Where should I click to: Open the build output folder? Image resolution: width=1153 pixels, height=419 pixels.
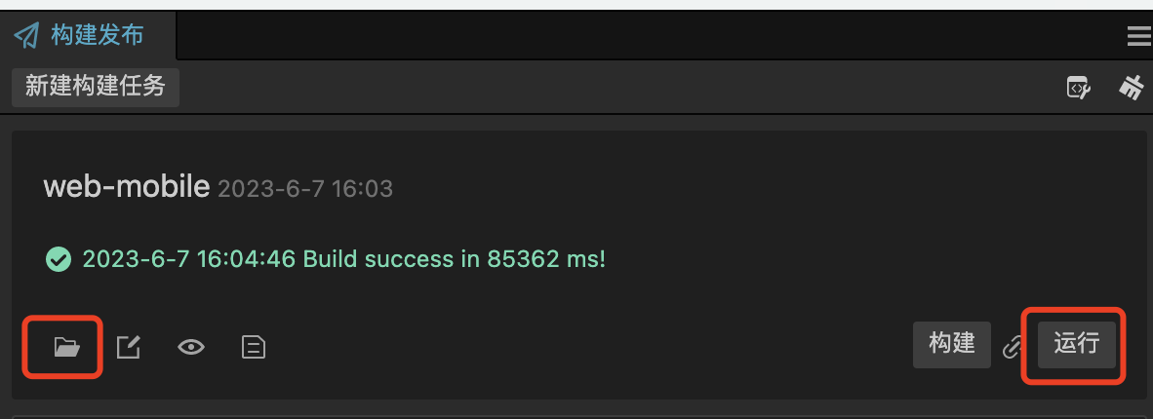pos(65,346)
